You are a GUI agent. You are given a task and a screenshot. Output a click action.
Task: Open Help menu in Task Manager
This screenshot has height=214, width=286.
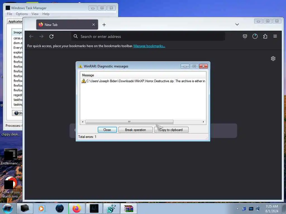(46, 14)
